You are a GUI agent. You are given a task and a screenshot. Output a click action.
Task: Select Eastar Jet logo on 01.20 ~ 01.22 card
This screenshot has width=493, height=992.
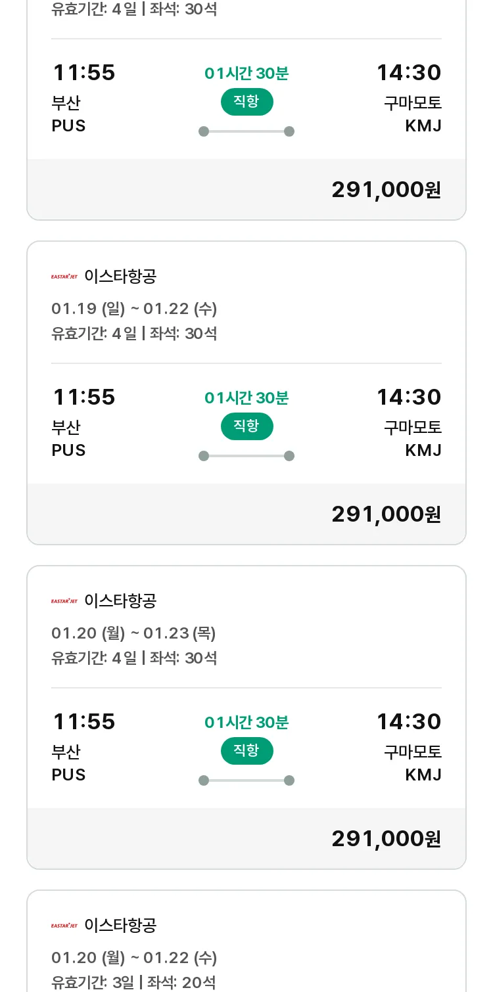click(x=64, y=926)
